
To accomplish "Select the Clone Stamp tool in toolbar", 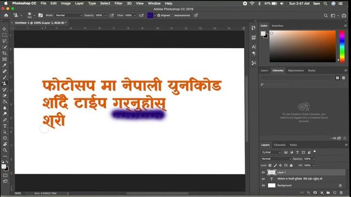I will coord(4,83).
